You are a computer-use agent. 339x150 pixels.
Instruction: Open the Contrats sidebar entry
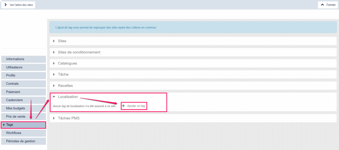coord(12,84)
